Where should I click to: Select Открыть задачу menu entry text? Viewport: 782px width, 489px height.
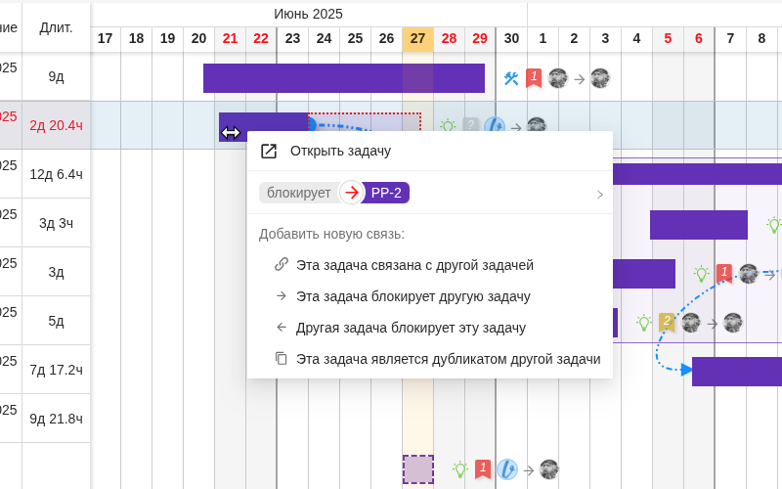point(340,152)
